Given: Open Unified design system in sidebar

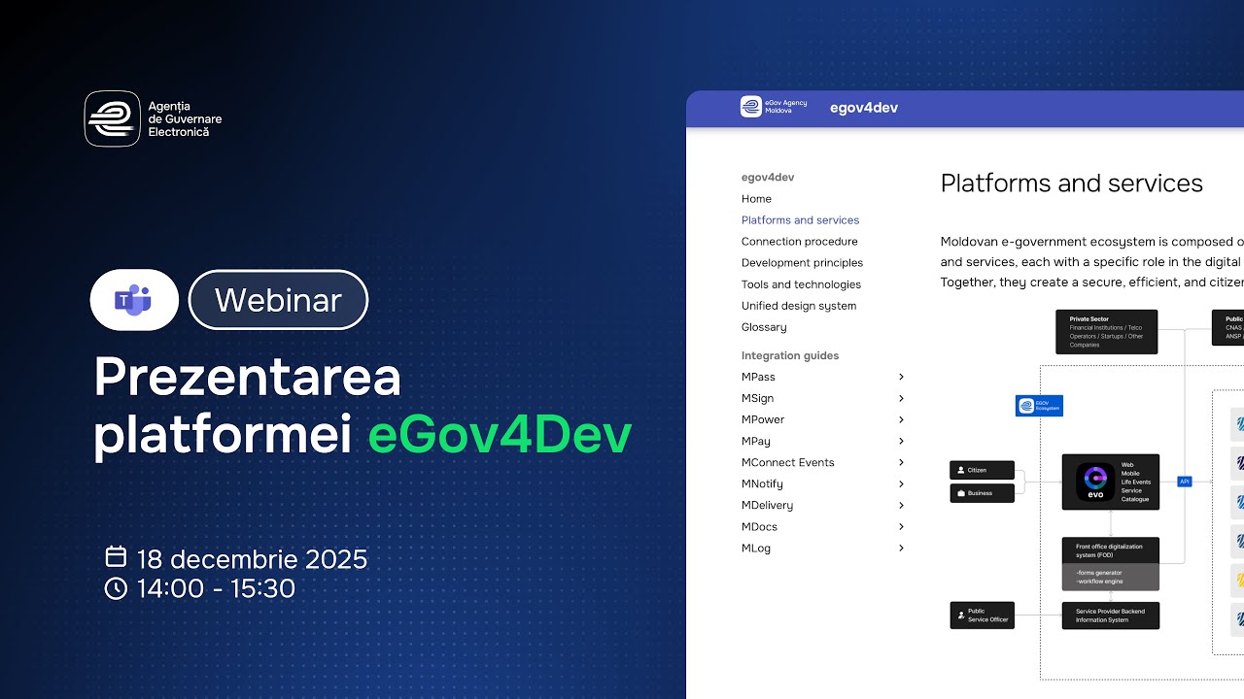Looking at the screenshot, I should click(x=799, y=306).
